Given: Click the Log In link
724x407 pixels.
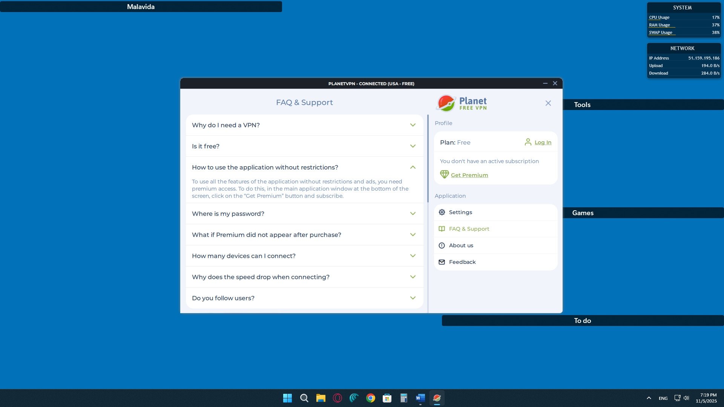Looking at the screenshot, I should coord(543,142).
